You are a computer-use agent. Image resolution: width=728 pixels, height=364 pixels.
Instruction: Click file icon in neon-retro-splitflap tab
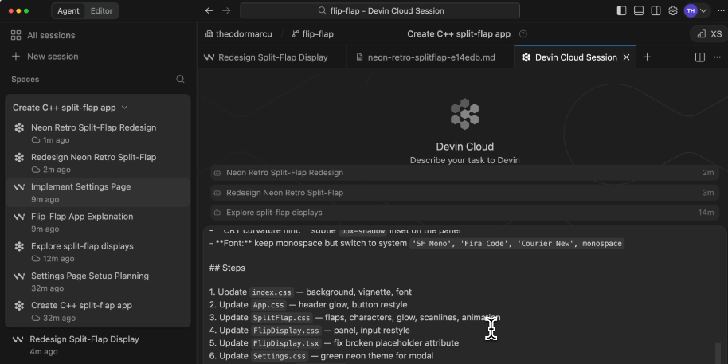(359, 57)
